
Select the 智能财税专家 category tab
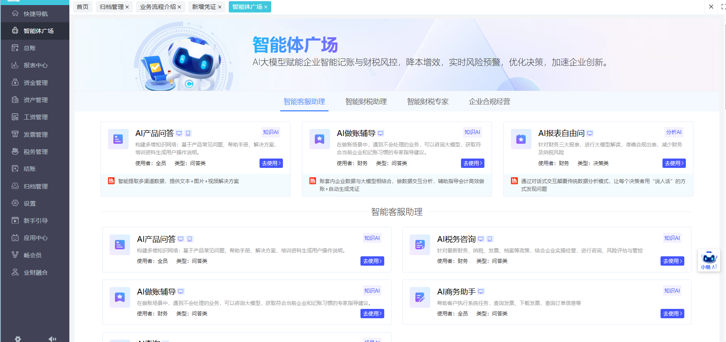[x=428, y=102]
